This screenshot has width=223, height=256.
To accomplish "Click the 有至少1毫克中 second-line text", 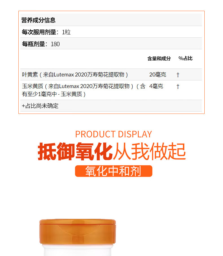I will tap(40, 94).
